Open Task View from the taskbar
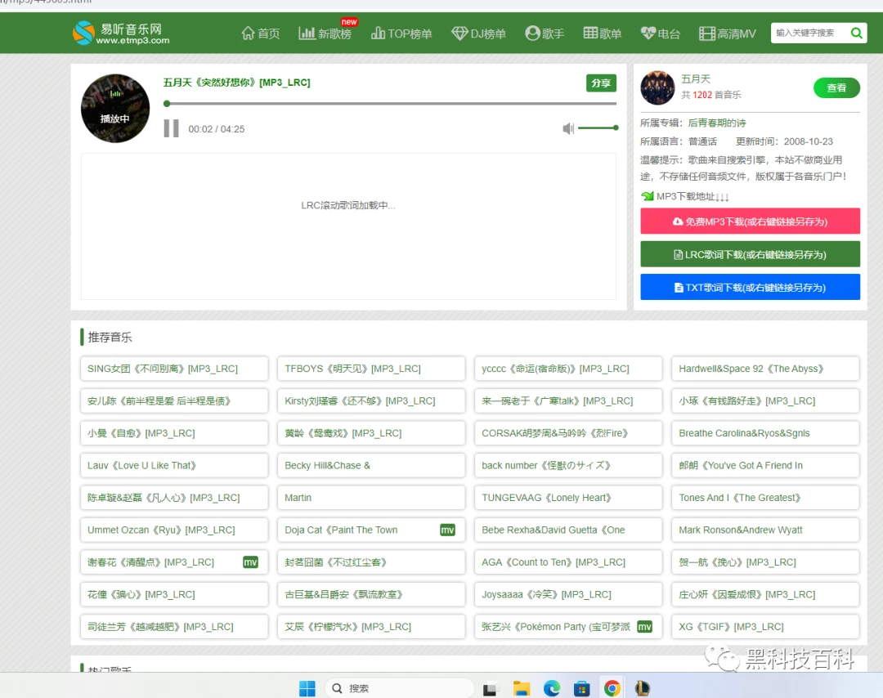Screen dimensions: 883x698 (x=490, y=689)
